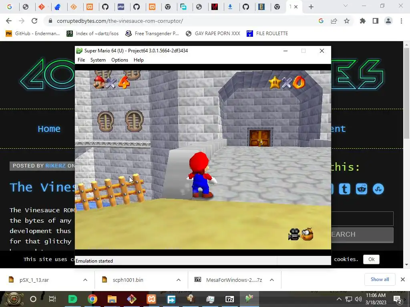410x307 pixels.
Task: Open the Chrome three-dot menu
Action: pos(401,21)
